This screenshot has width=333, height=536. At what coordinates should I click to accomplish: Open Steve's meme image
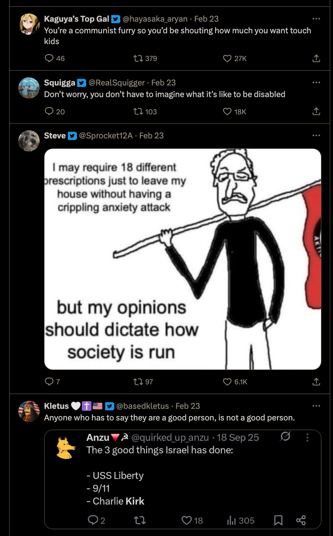(x=183, y=259)
